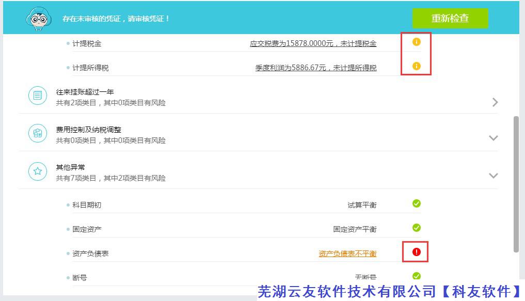Expand the 往来挂账超过一年 section chevron

pyautogui.click(x=495, y=102)
